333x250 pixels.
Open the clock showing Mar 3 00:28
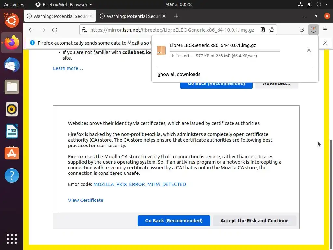tap(179, 4)
